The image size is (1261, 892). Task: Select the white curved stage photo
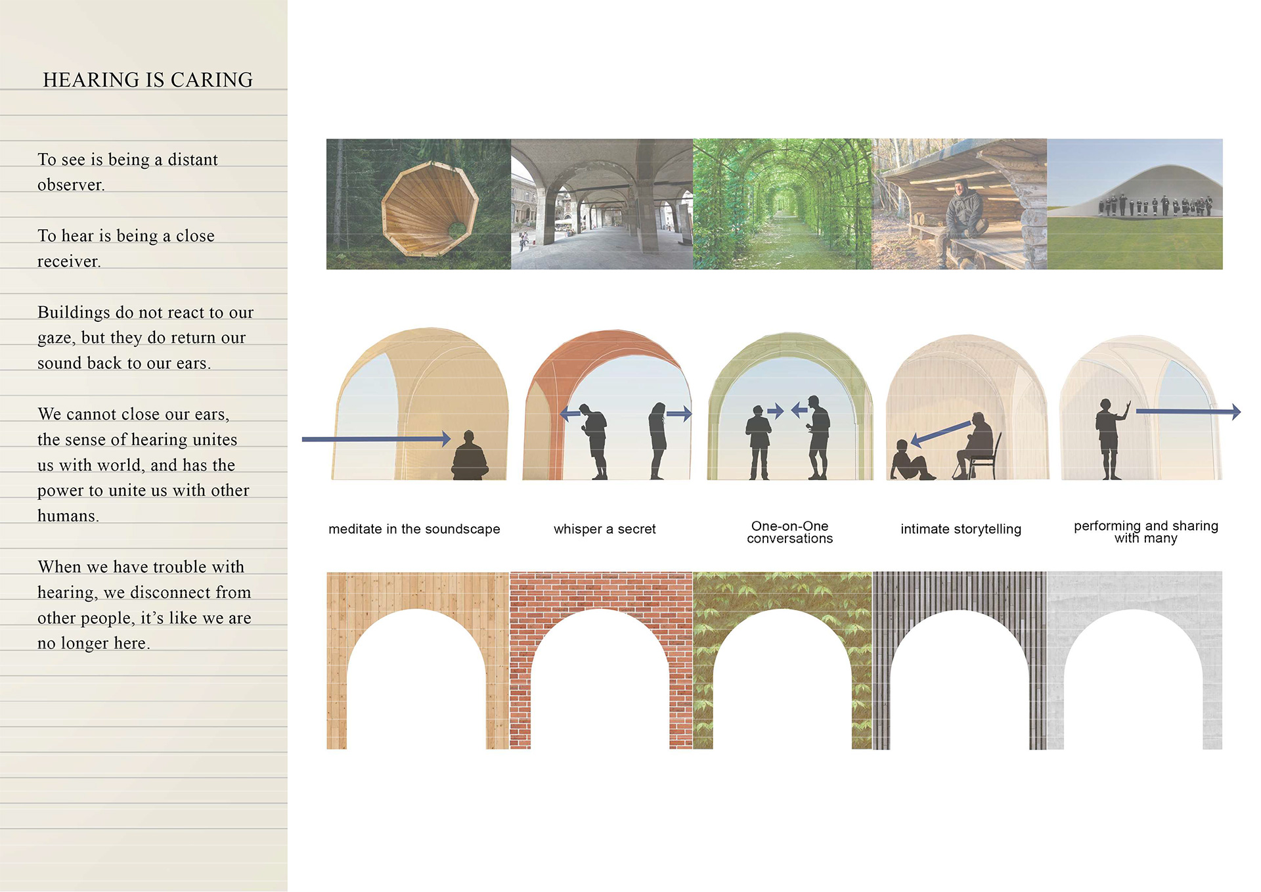click(1134, 204)
